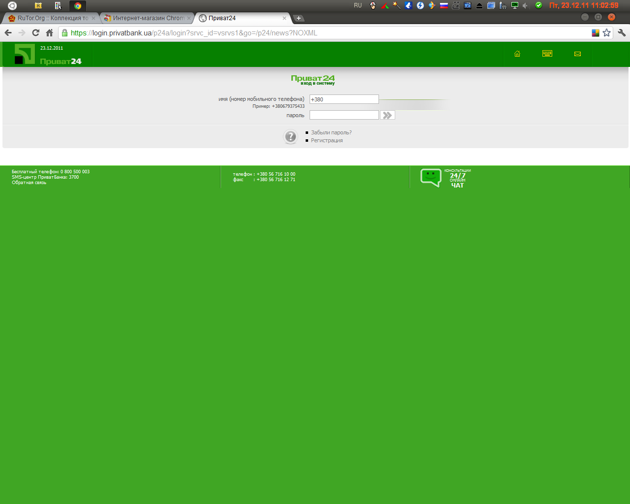Click RU keyboard layout indicator
Screen dimensions: 630x504
pyautogui.click(x=358, y=5)
